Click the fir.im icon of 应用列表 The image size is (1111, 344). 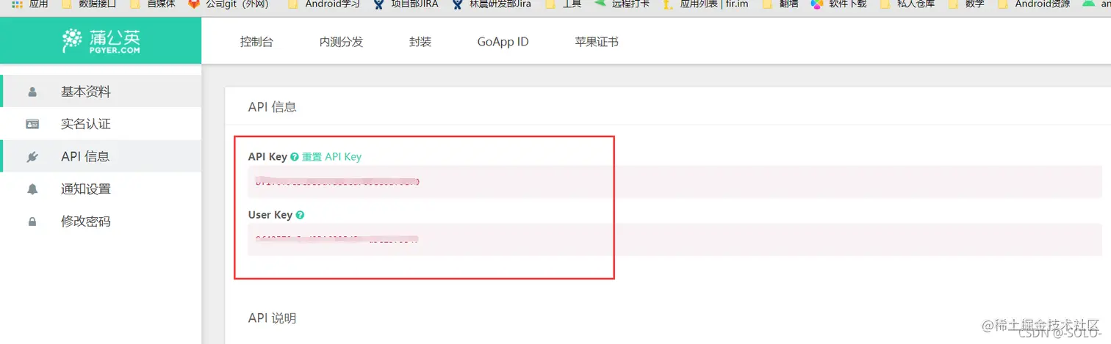click(668, 4)
